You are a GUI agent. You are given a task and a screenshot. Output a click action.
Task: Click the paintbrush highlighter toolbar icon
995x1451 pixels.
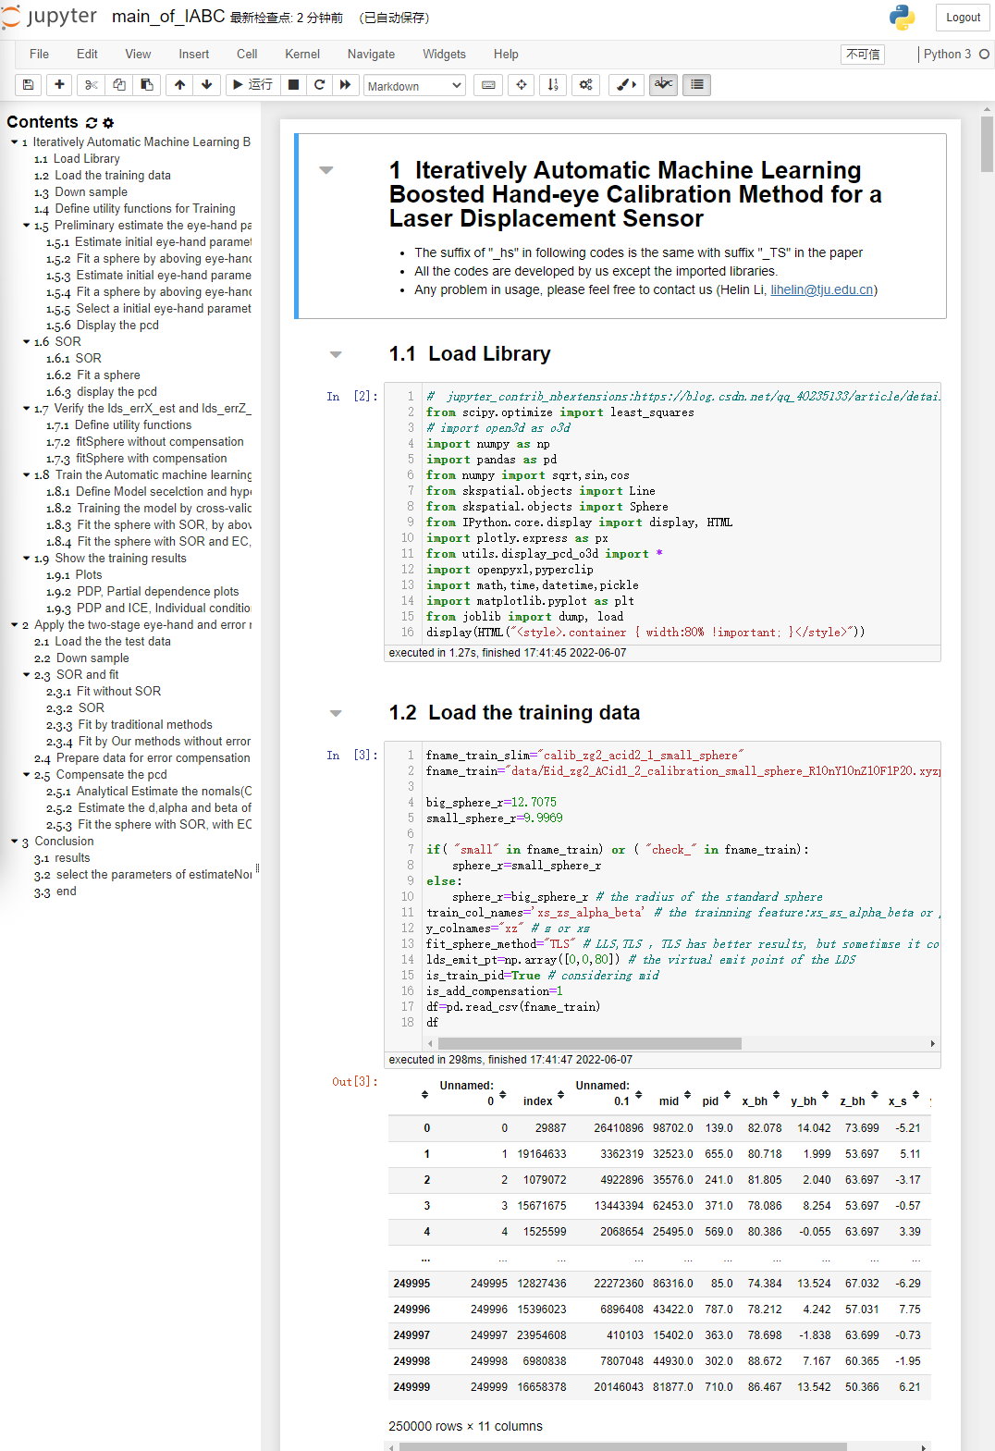coord(627,85)
